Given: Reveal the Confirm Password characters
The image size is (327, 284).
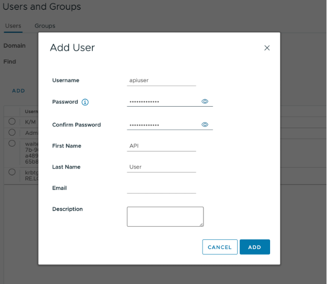Looking at the screenshot, I should tap(205, 125).
